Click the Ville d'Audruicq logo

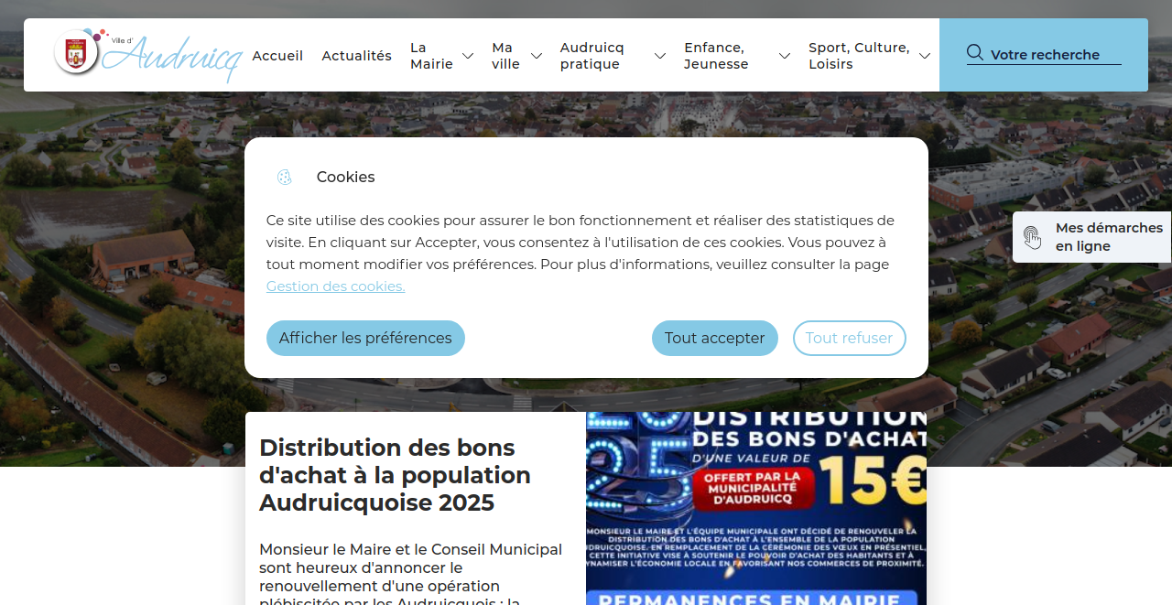pyautogui.click(x=147, y=55)
